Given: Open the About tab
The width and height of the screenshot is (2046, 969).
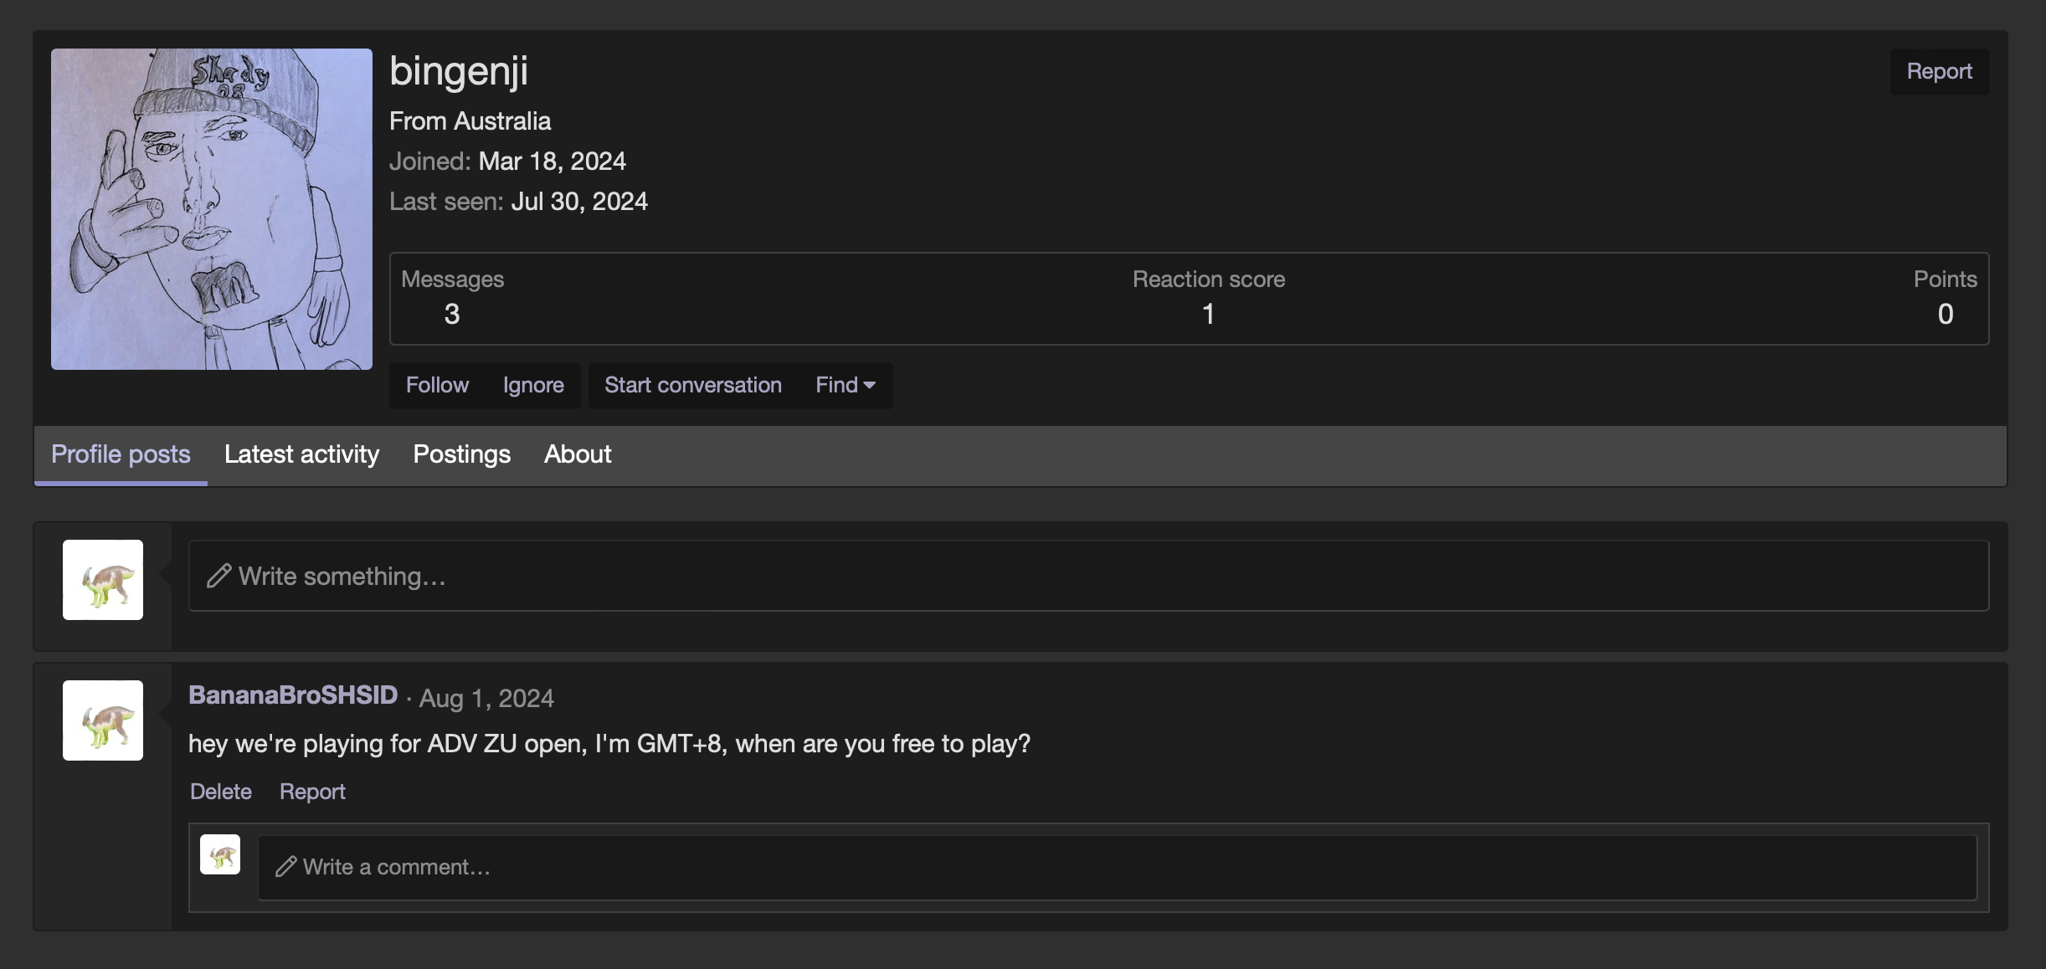Looking at the screenshot, I should 578,454.
